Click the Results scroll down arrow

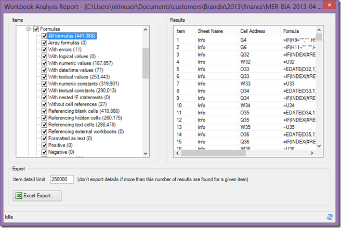coord(319,146)
